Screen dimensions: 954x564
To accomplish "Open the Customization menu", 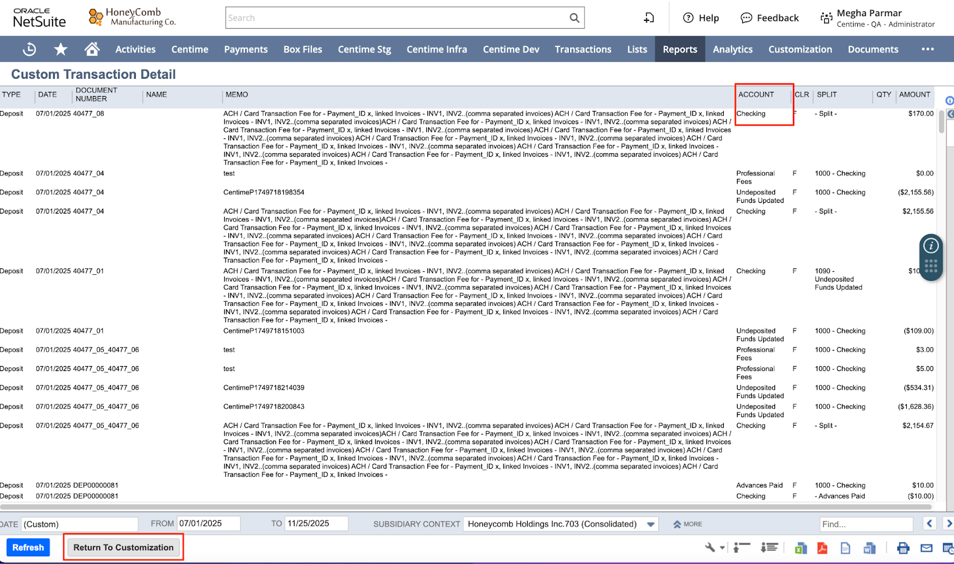I will (x=800, y=49).
